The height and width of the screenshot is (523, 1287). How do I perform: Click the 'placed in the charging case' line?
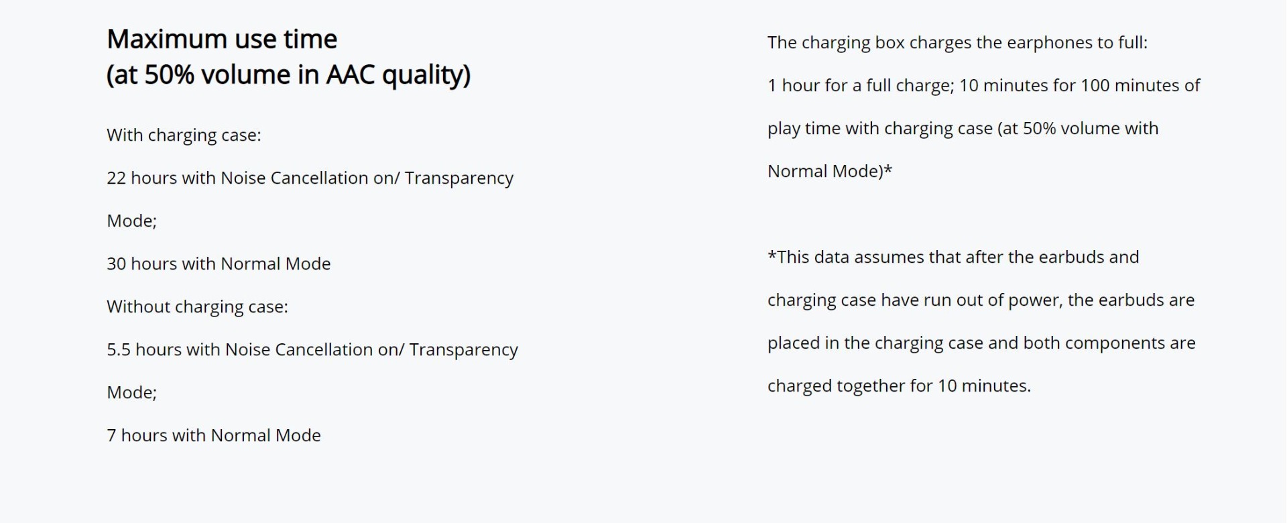[981, 343]
